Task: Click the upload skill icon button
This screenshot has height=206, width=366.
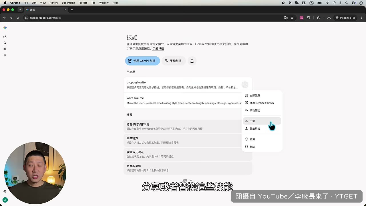Action: (192, 61)
